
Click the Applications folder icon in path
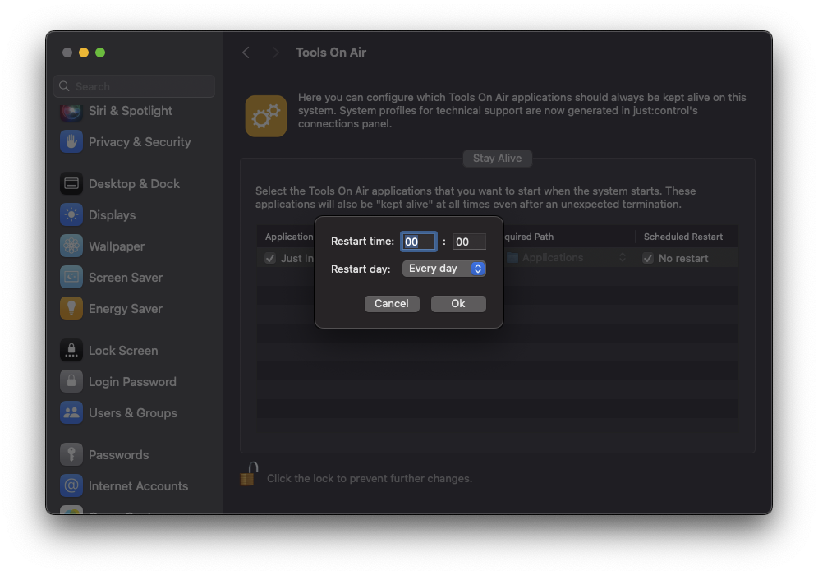point(512,258)
